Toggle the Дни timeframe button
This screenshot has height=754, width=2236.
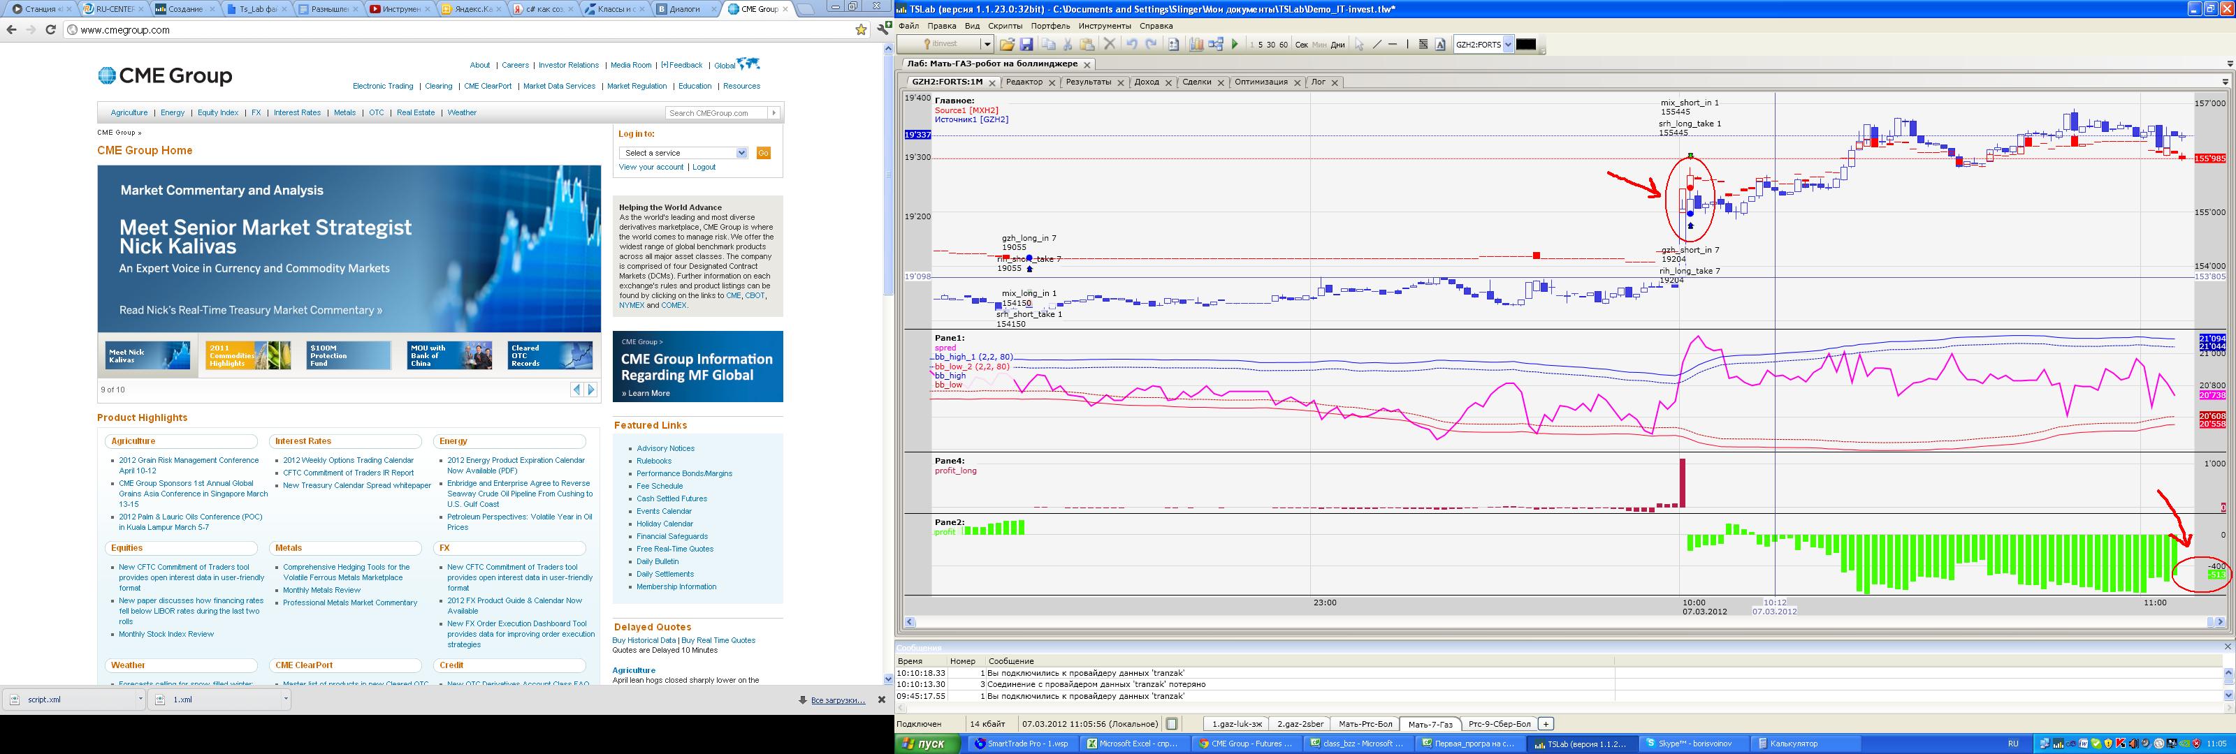coord(1337,44)
